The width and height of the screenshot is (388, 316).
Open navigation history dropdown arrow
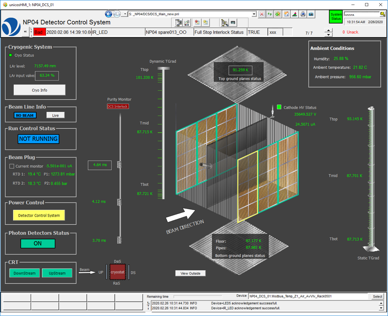(x=125, y=14)
